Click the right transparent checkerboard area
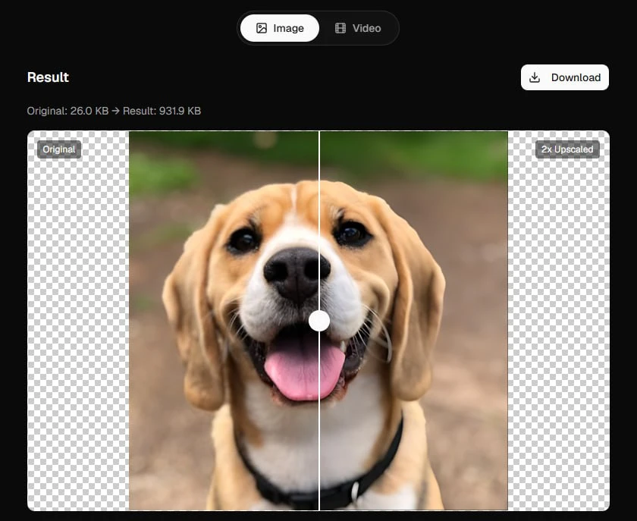The image size is (637, 521). tap(559, 321)
